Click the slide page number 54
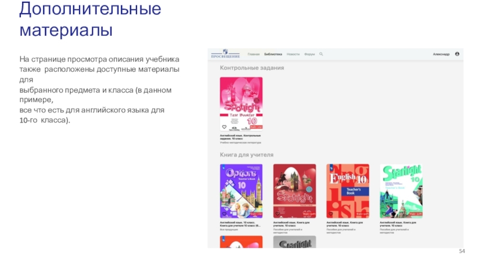The height and width of the screenshot is (269, 479). point(462,251)
